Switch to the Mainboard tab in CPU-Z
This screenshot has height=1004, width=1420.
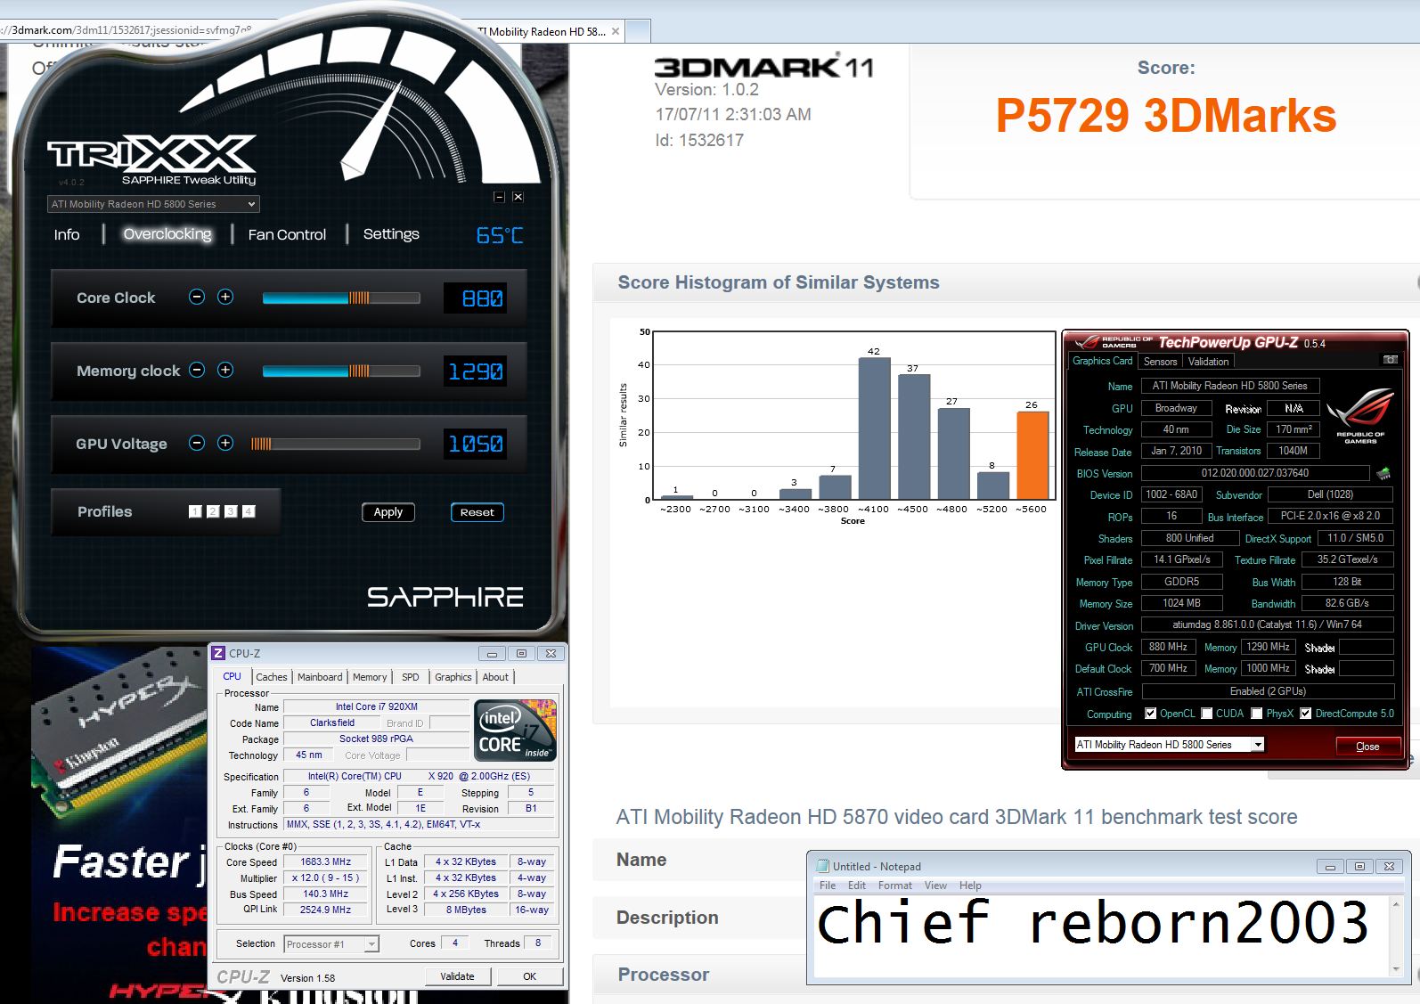coord(320,677)
